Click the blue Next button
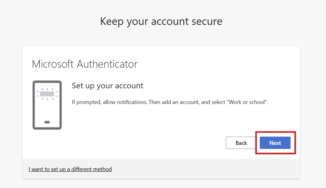Image resolution: width=326 pixels, height=188 pixels. click(275, 143)
